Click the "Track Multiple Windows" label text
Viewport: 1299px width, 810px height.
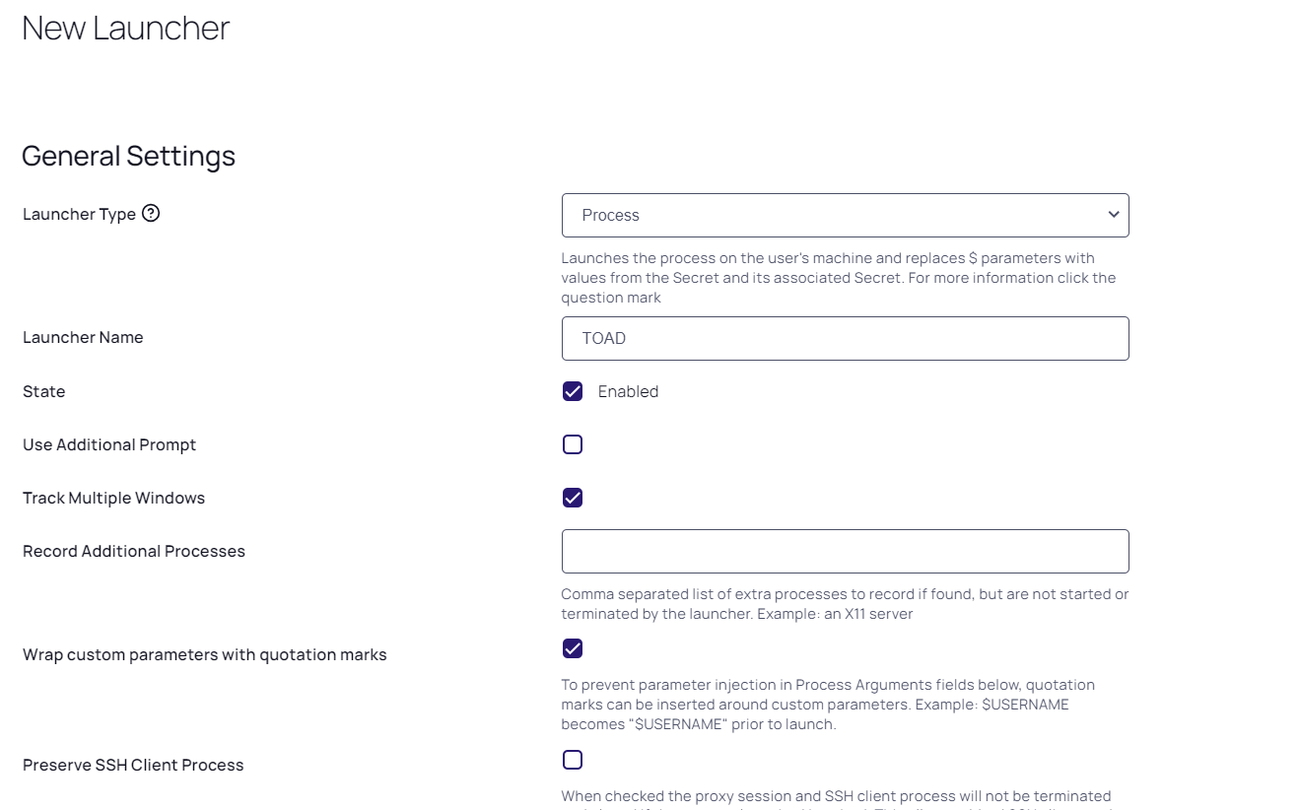click(113, 498)
